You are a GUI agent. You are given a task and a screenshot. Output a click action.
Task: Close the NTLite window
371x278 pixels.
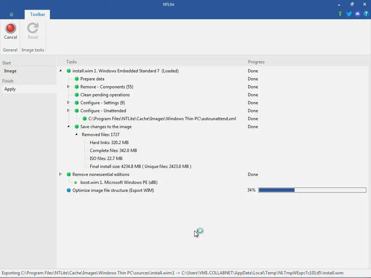tap(364, 4)
